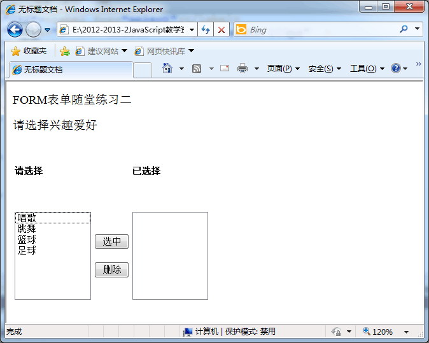Expand the feeds dropdown arrow
Image resolution: width=429 pixels, height=343 pixels.
point(211,69)
